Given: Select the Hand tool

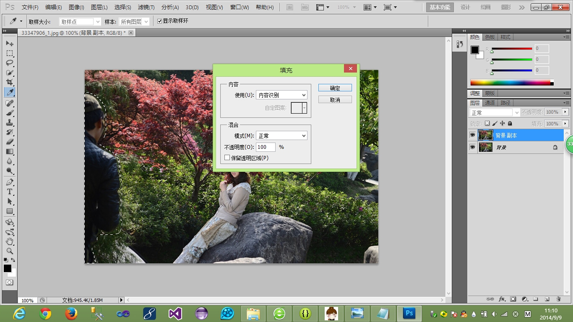Looking at the screenshot, I should [9, 241].
